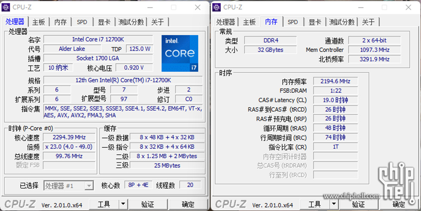This screenshot has height=211, width=421.
Task: Open the 工具 dropdown arrow in the left window
Action: point(123,204)
